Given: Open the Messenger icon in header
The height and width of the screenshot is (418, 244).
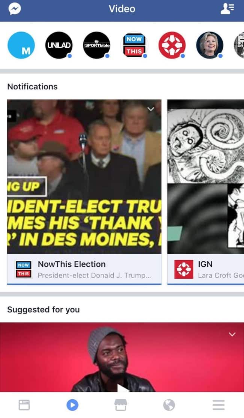Looking at the screenshot, I should tap(15, 9).
